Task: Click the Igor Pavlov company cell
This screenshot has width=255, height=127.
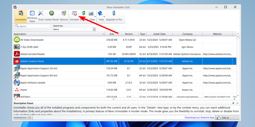Action: [x=188, y=47]
